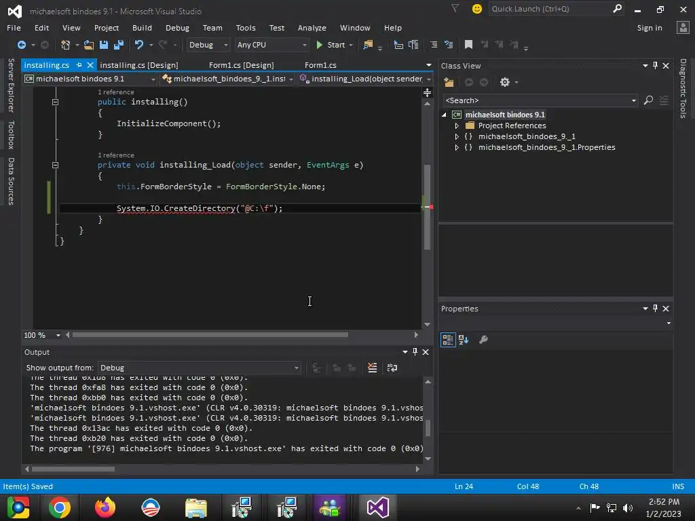Screen dimensions: 695x521
Task: Click the New Project toolbar icon
Action: coord(66,45)
